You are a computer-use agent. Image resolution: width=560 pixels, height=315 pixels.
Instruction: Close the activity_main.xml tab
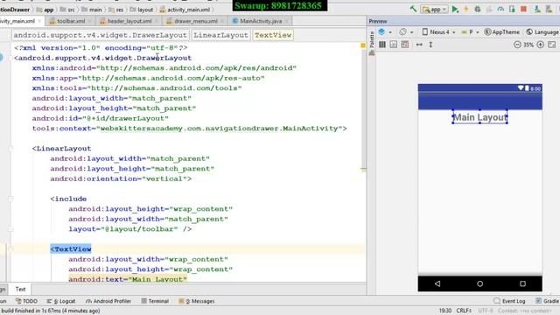39,21
